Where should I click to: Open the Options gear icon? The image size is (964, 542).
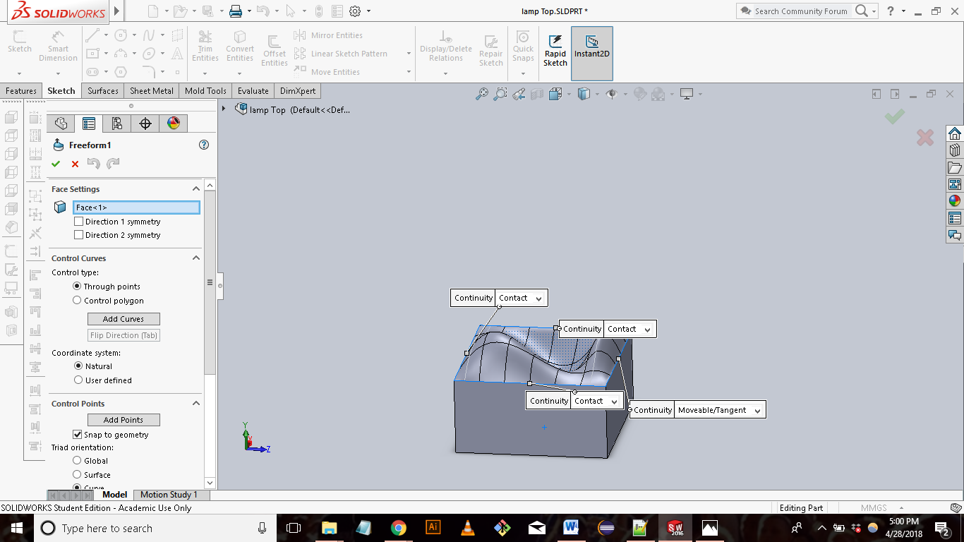click(355, 11)
